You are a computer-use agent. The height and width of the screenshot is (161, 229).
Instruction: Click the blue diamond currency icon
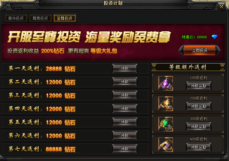pos(215,37)
